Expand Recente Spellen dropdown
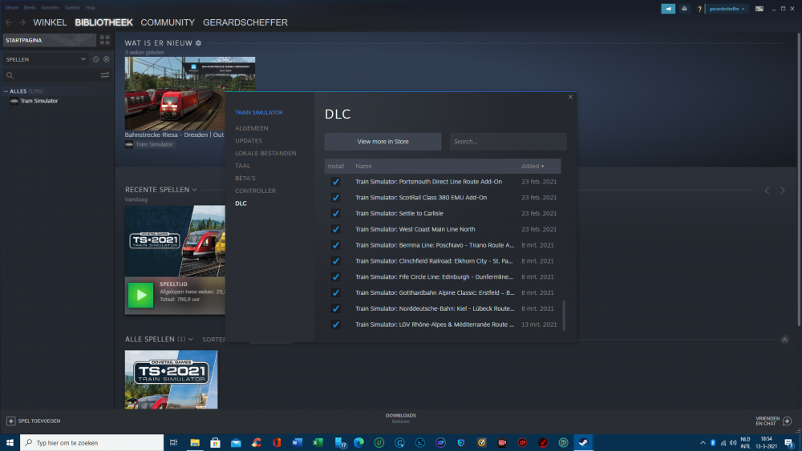This screenshot has width=802, height=451. click(193, 190)
